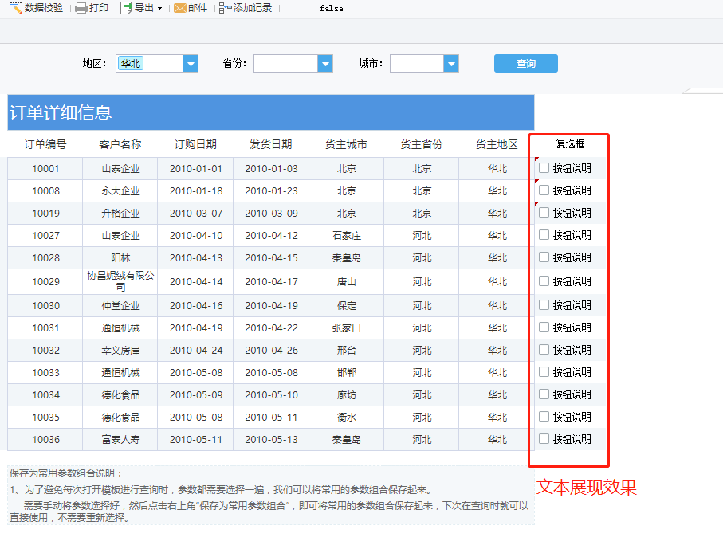This screenshot has height=553, width=723.
Task: Click the 邮件 envelope icon
Action: (180, 8)
